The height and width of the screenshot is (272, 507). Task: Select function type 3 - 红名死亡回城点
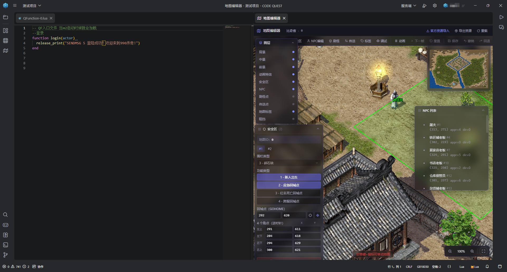click(x=289, y=193)
